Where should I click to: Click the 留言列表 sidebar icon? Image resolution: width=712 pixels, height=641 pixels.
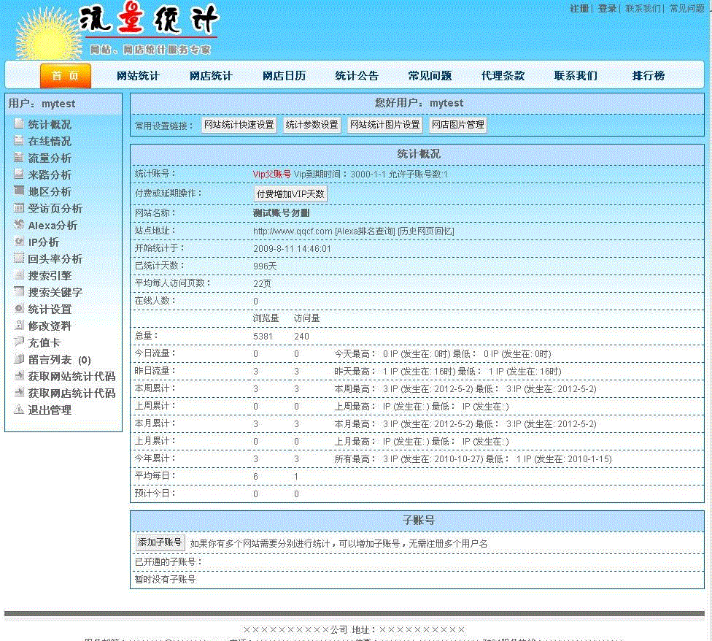pyautogui.click(x=19, y=359)
